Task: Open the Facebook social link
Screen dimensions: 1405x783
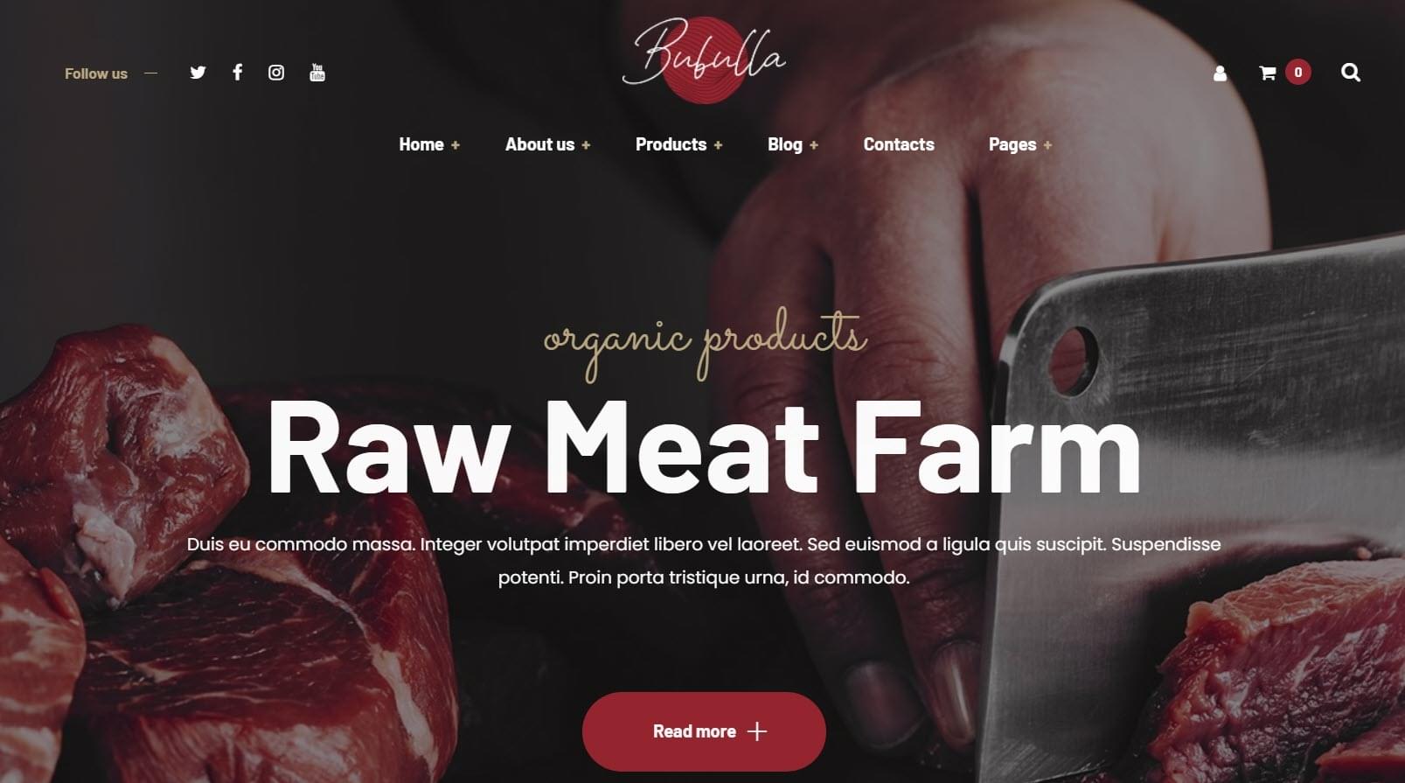Action: (x=237, y=73)
